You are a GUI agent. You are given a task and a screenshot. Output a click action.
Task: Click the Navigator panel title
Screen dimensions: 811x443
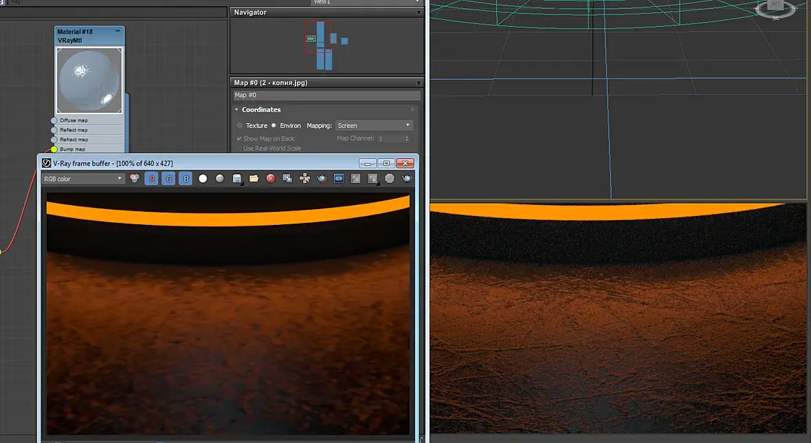pos(250,12)
